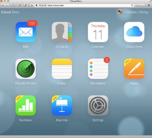Viewport: 152px width, 138px height.
Task: Click the Safari back arrow button
Action: point(3,5)
